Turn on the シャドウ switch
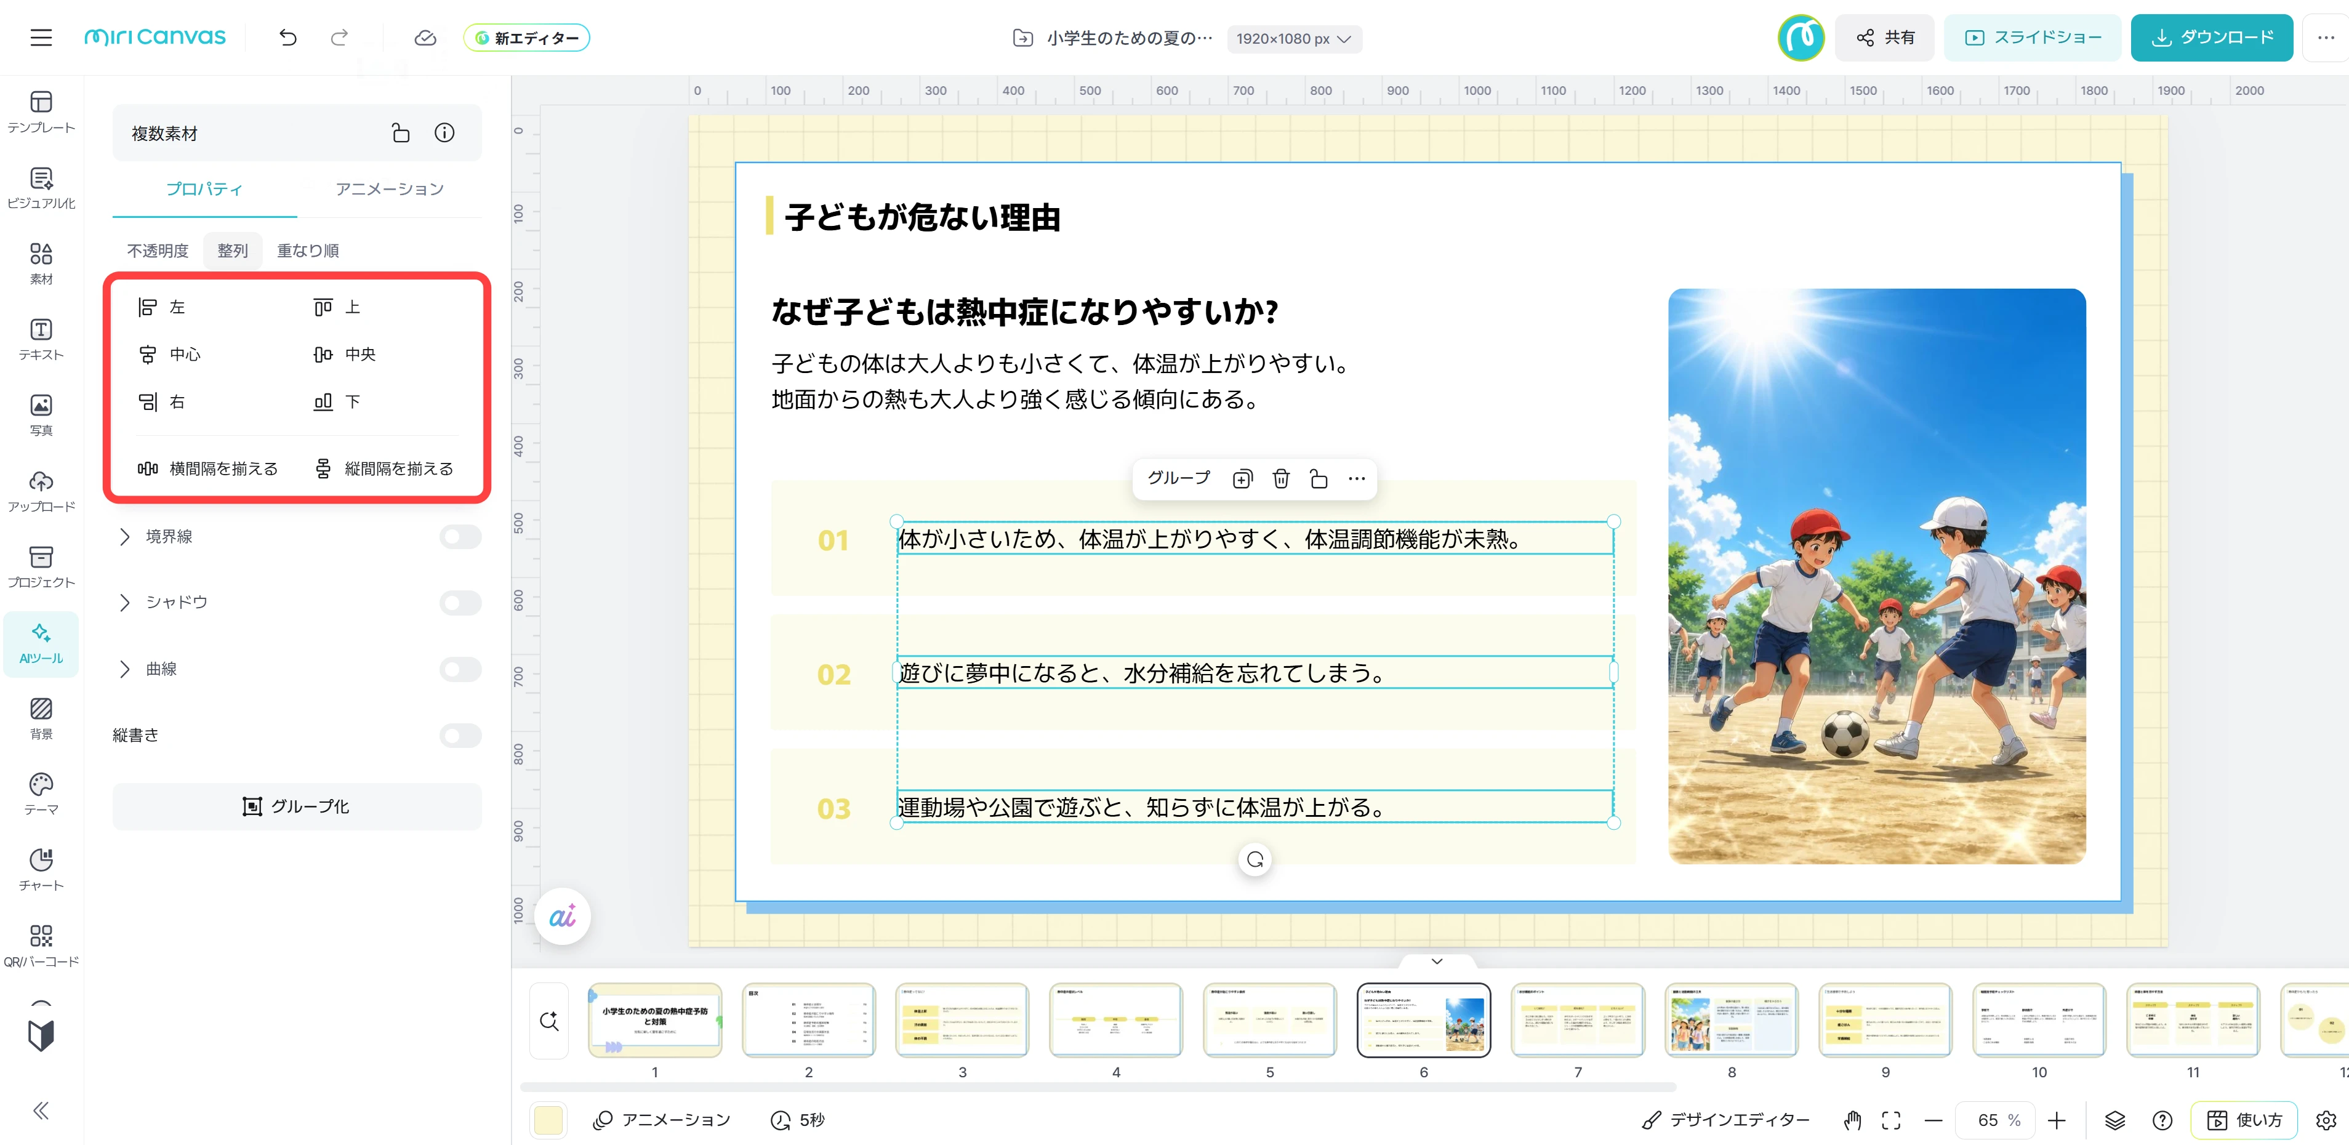The width and height of the screenshot is (2349, 1145). 460,603
